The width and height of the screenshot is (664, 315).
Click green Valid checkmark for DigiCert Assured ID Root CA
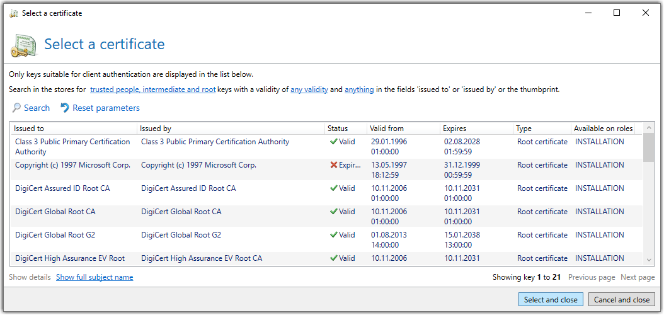click(x=334, y=188)
